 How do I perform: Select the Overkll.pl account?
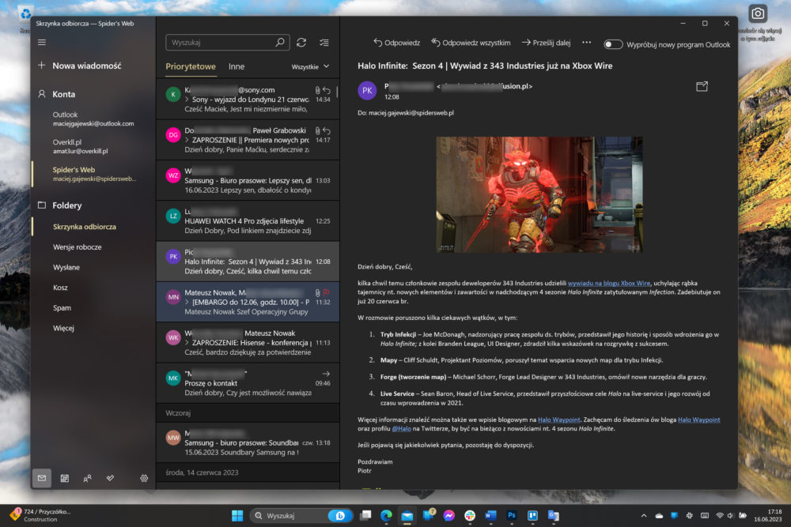coord(93,146)
